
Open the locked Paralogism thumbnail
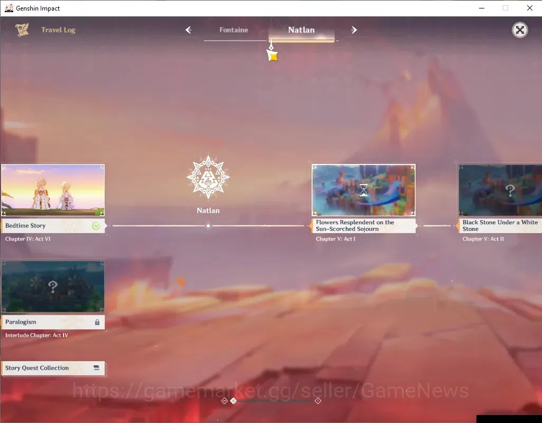52,287
